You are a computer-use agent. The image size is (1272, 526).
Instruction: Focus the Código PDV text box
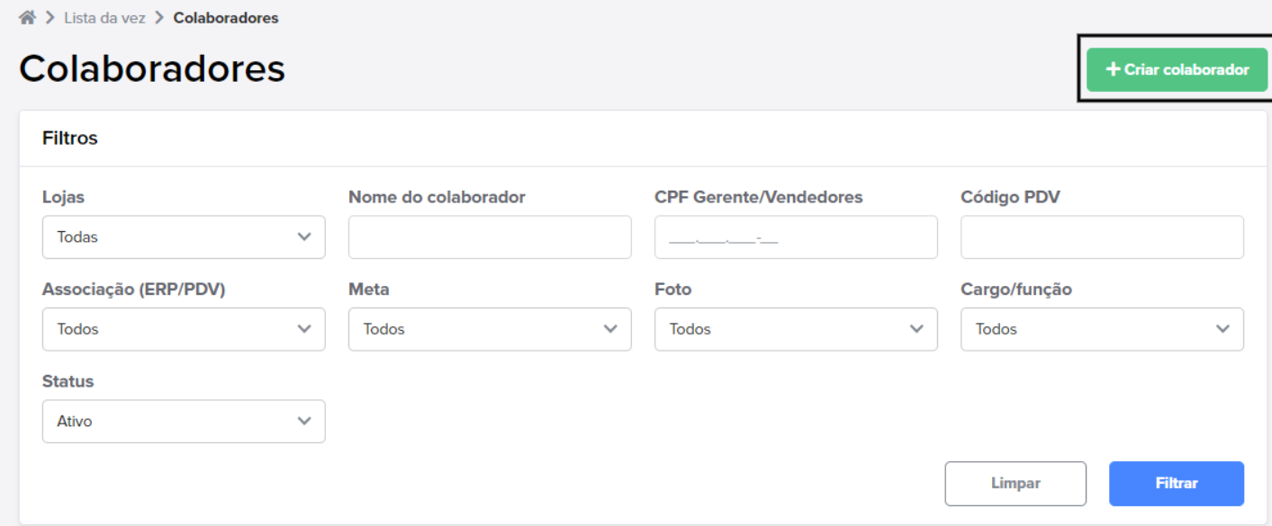(x=1102, y=237)
